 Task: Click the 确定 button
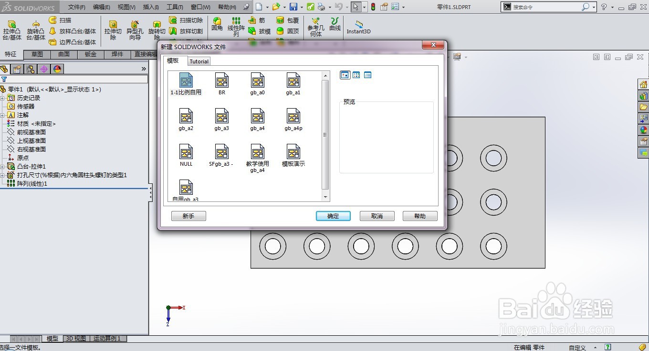333,216
